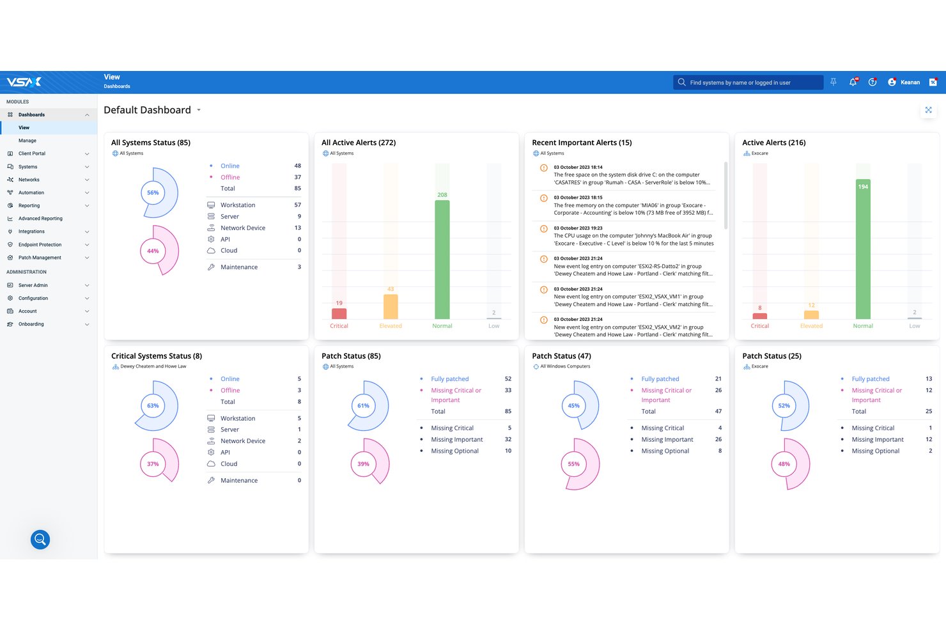Click the search systems input field
Image resolution: width=946 pixels, height=631 pixels.
click(748, 82)
